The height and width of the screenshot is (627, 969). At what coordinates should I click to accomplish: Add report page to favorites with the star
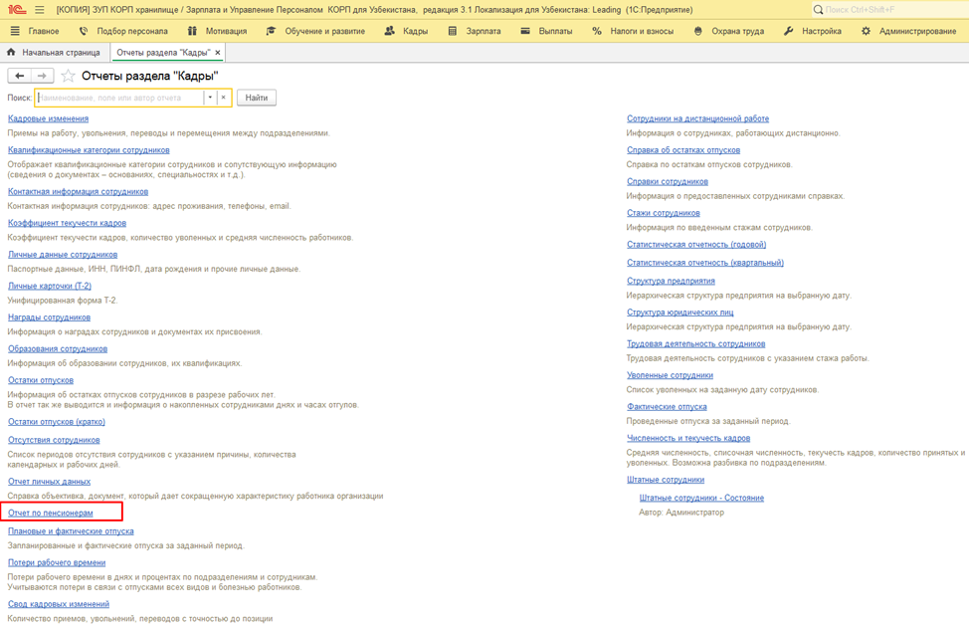click(x=68, y=76)
